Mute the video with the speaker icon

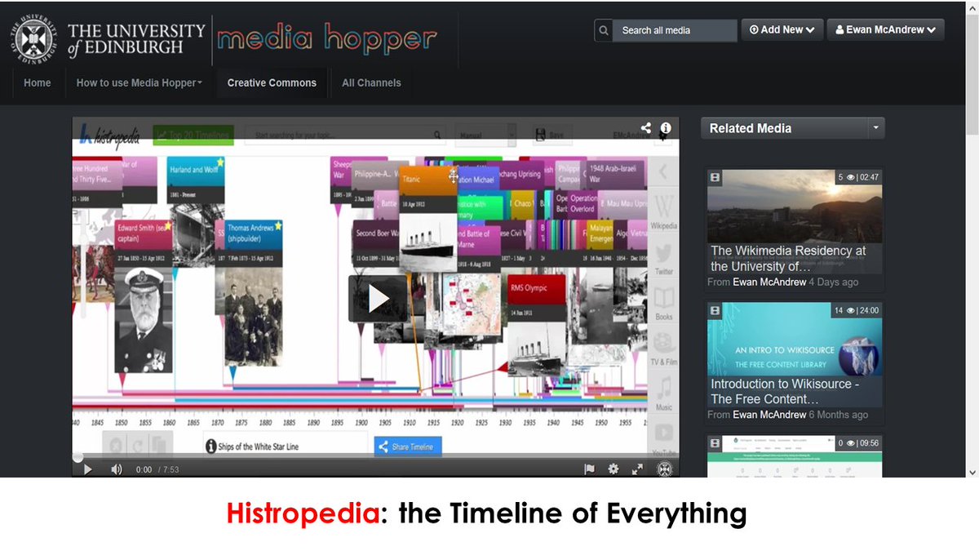[x=117, y=469]
